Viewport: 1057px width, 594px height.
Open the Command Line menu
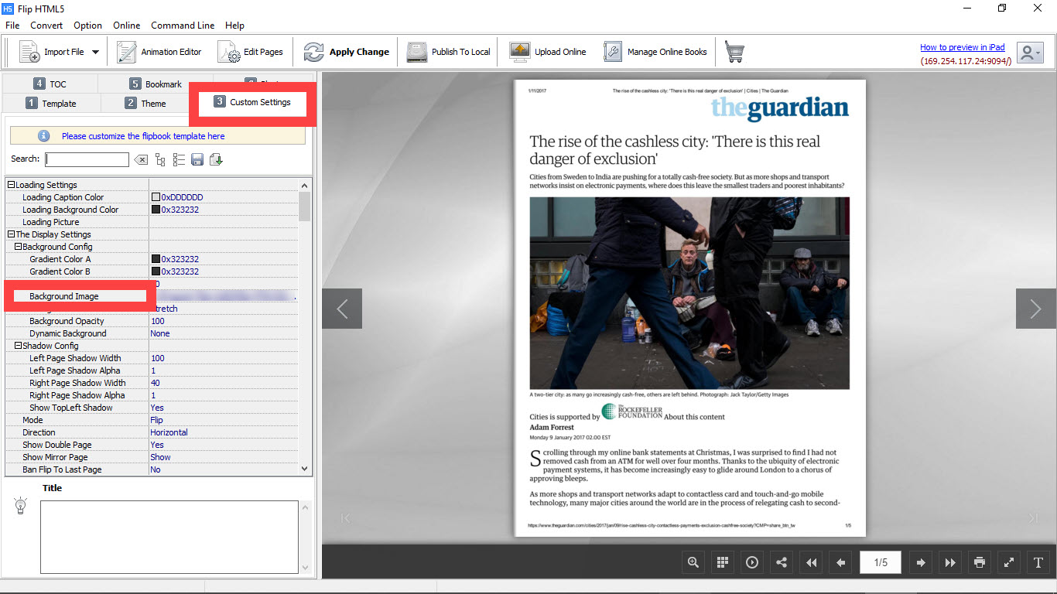click(183, 26)
